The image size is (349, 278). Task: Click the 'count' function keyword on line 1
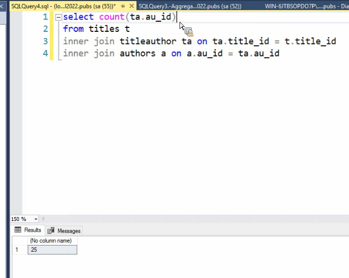112,17
